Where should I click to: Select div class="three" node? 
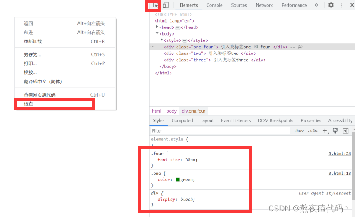[x=214, y=60]
